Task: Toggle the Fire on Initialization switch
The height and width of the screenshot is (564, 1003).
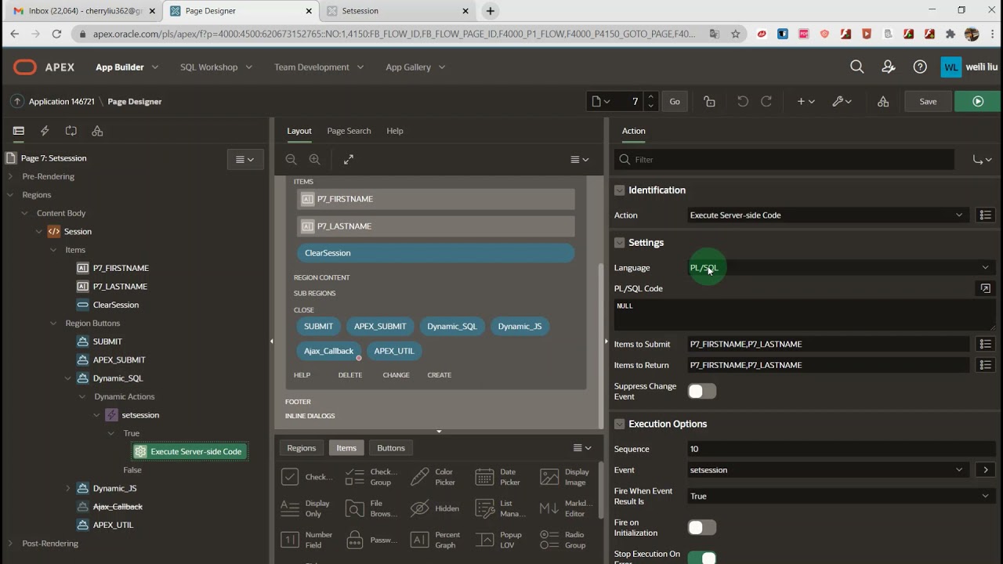Action: [x=701, y=527]
